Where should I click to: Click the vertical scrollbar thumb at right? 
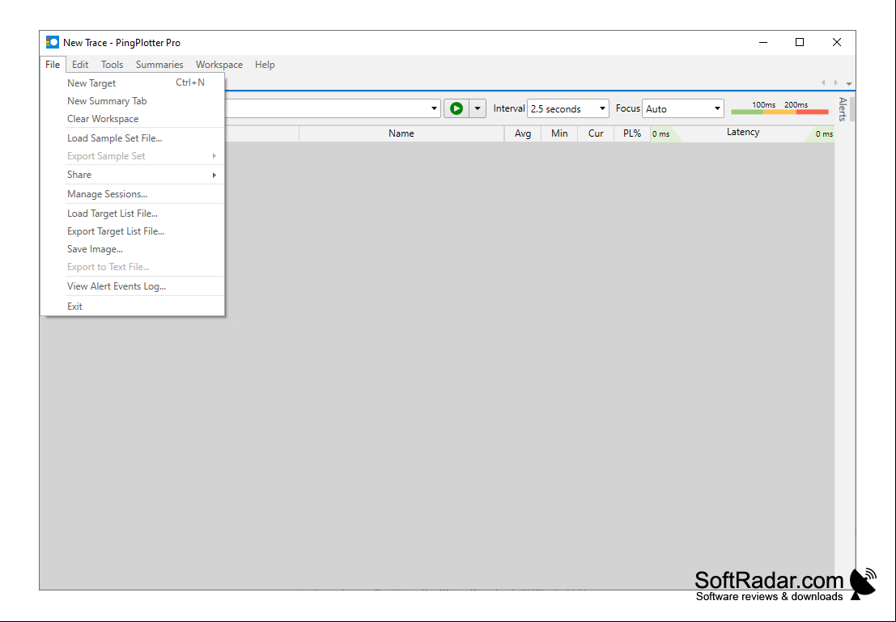tap(852, 109)
